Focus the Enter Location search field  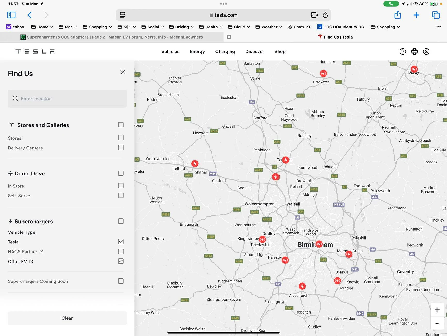[x=67, y=99]
